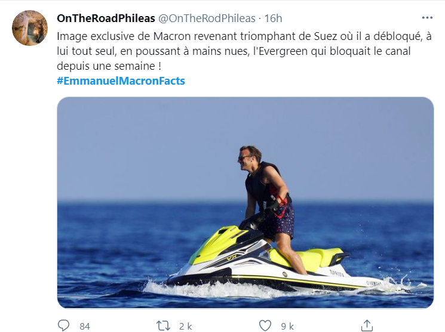Click the reply speech bubble icon
The height and width of the screenshot is (332, 445).
click(x=63, y=325)
